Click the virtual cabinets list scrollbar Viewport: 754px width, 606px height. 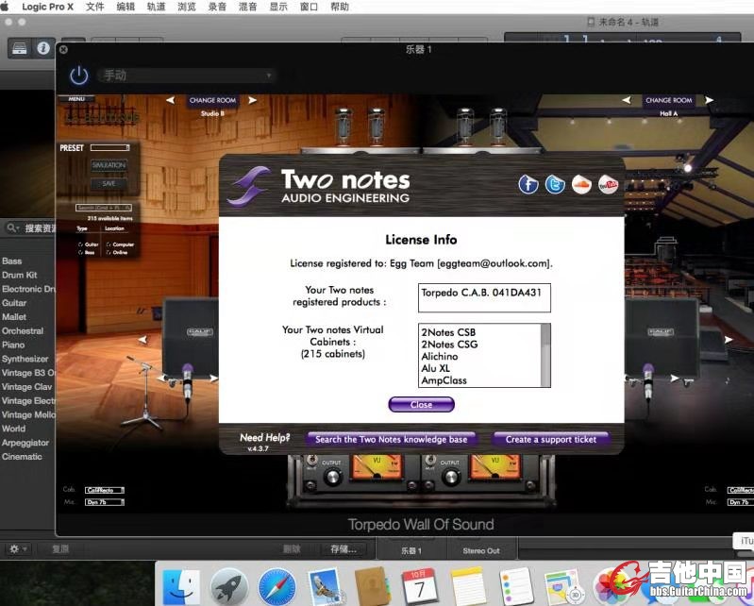545,355
